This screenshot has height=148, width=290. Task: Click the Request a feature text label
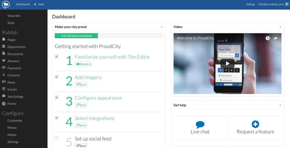[x=255, y=132]
